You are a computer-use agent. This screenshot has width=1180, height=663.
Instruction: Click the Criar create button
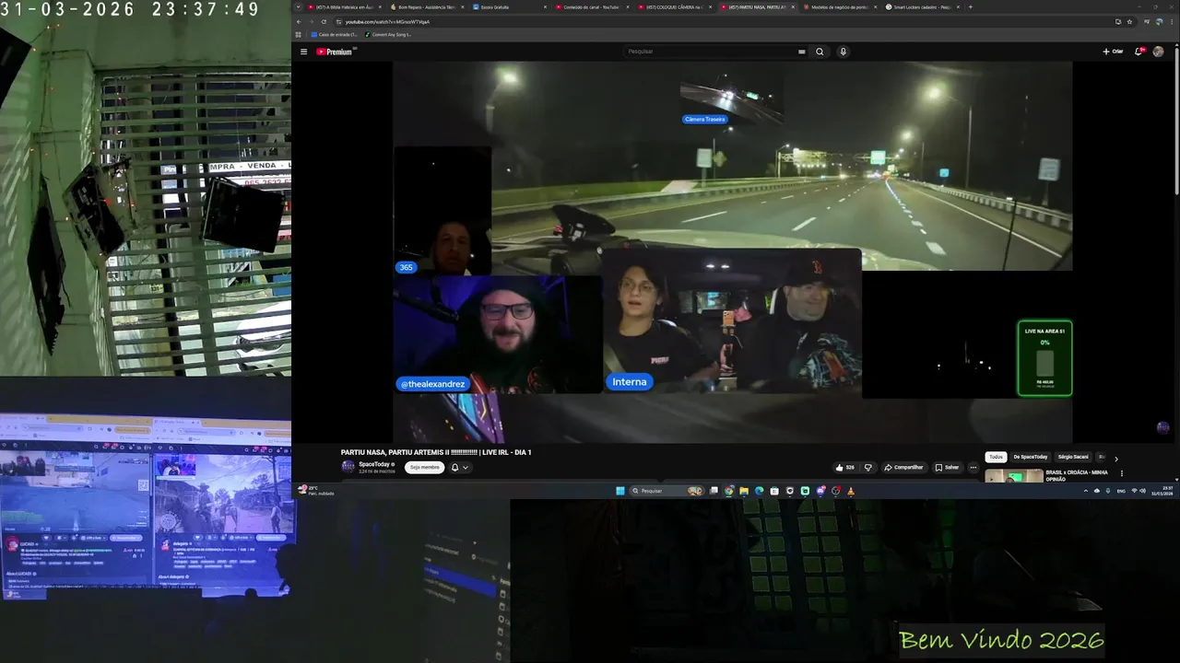coord(1113,52)
